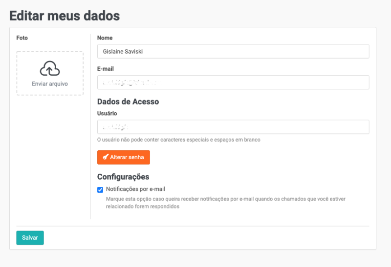
Task: Click the E-mail field label
Action: 106,69
